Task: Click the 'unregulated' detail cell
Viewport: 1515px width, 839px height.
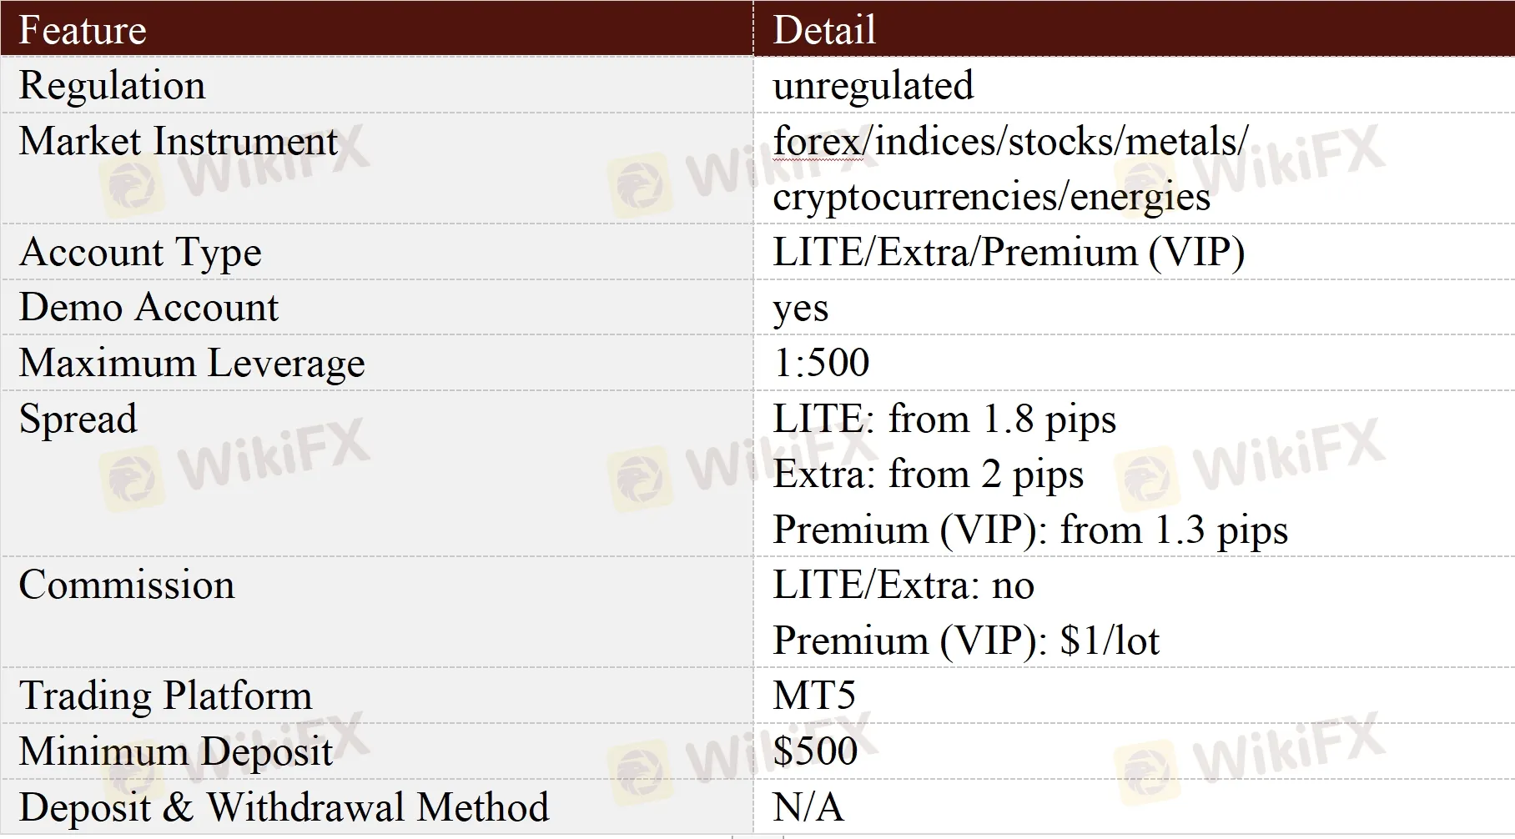Action: pyautogui.click(x=873, y=85)
